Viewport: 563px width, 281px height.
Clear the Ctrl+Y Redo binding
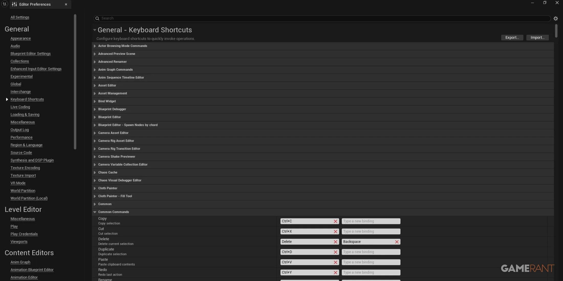click(335, 273)
